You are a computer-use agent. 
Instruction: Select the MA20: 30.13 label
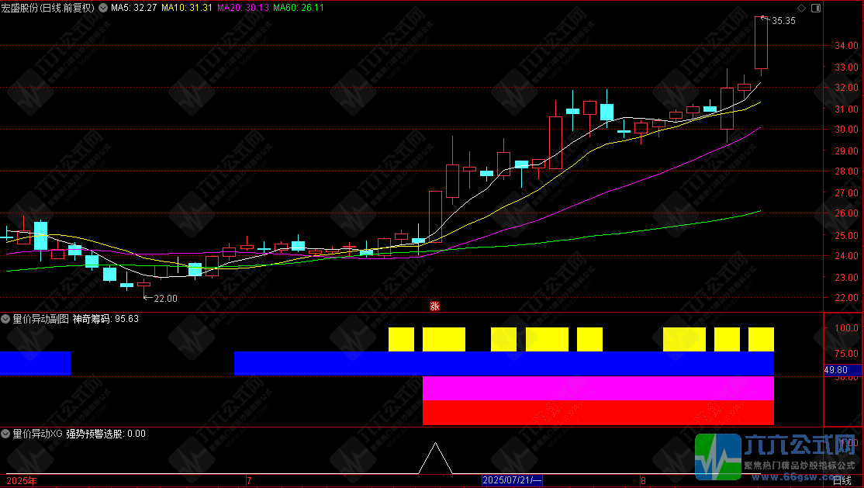pyautogui.click(x=243, y=8)
